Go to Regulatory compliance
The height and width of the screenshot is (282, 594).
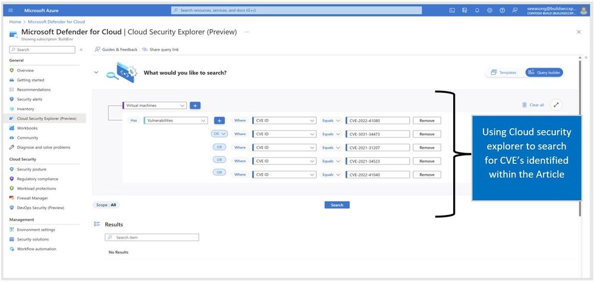(x=37, y=179)
